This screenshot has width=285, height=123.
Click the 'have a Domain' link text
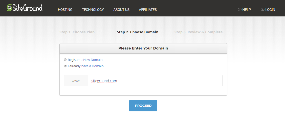[x=93, y=66]
